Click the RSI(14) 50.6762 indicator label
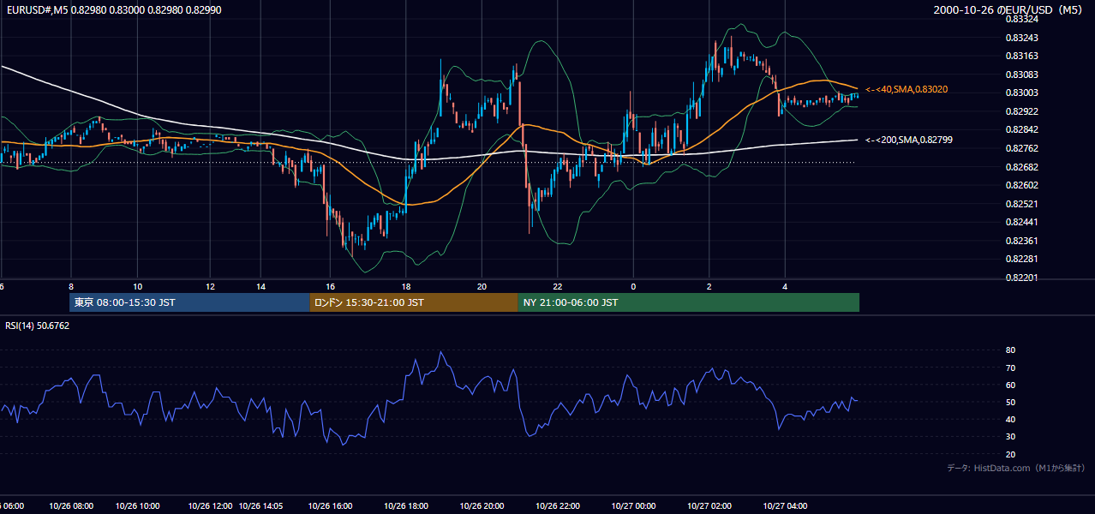The image size is (1095, 514). (x=38, y=326)
